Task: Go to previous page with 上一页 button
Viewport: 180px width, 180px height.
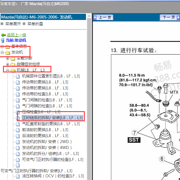Action: pyautogui.click(x=103, y=18)
